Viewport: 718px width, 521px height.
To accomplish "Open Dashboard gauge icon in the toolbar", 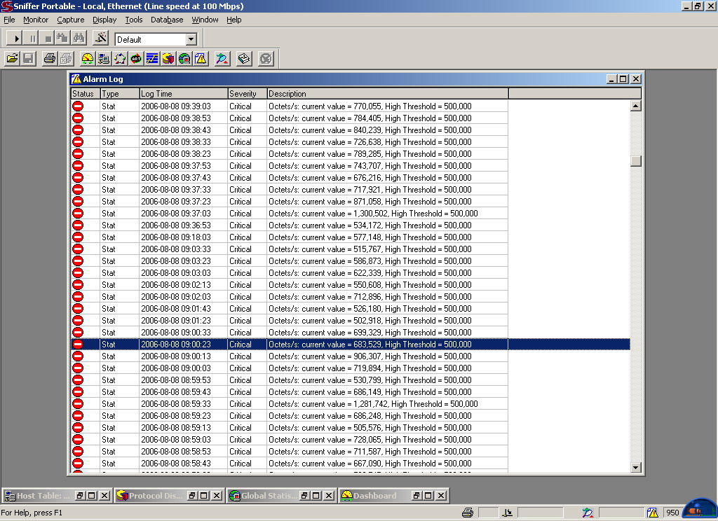I will 87,59.
